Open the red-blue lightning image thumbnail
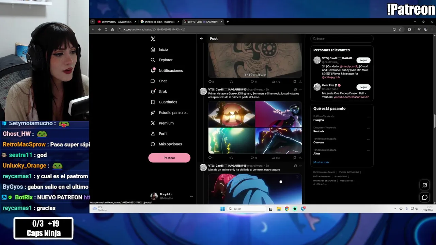Image resolution: width=436 pixels, height=245 pixels. tap(279, 141)
